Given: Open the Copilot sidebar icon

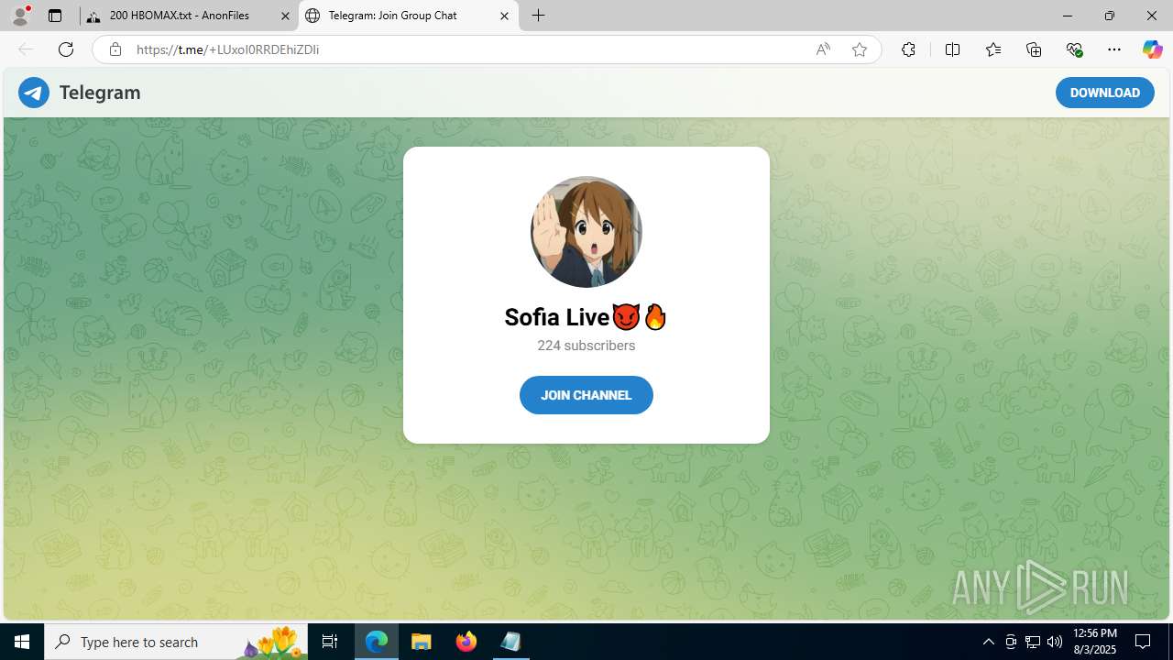Looking at the screenshot, I should pos(1152,49).
